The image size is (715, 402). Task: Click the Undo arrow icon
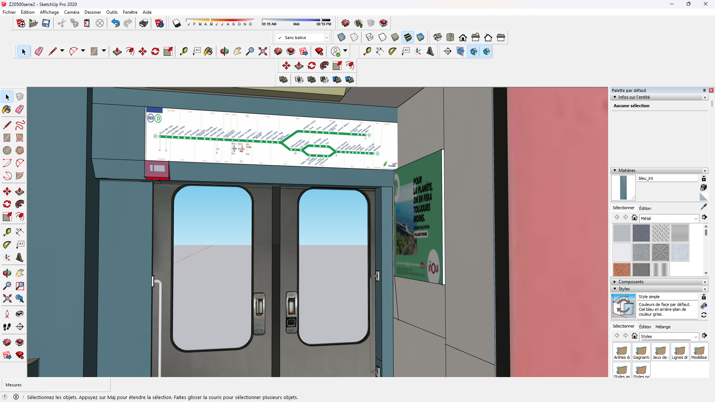pyautogui.click(x=115, y=23)
